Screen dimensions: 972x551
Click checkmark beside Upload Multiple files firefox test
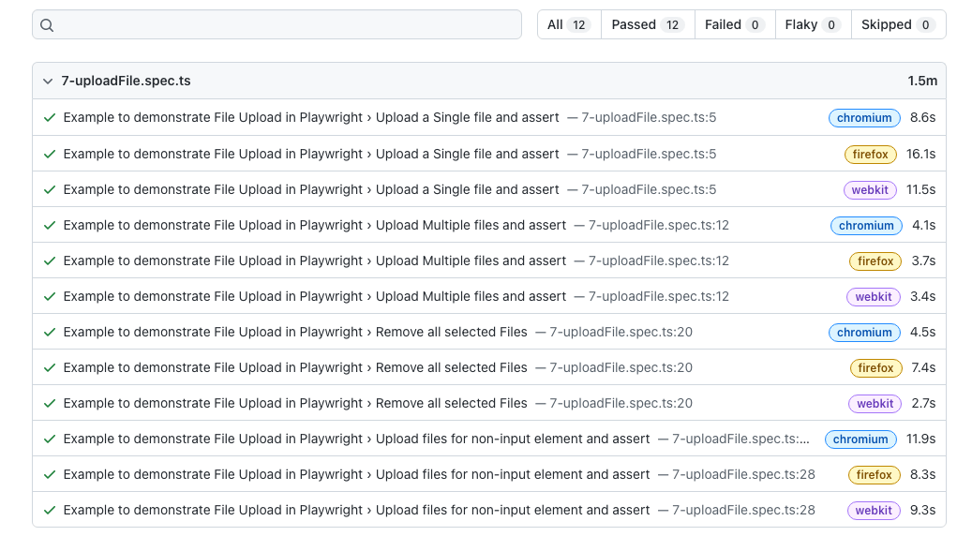(49, 261)
